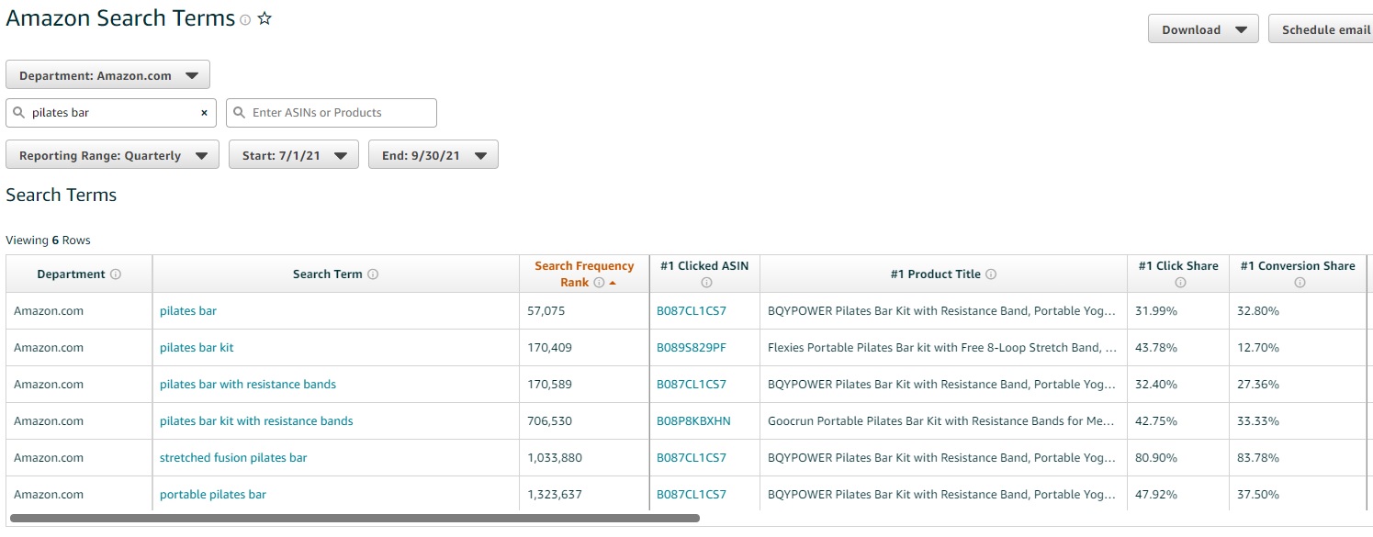
Task: Click the Goocrun Portable Pilates Bar Kit product title
Action: (x=941, y=421)
